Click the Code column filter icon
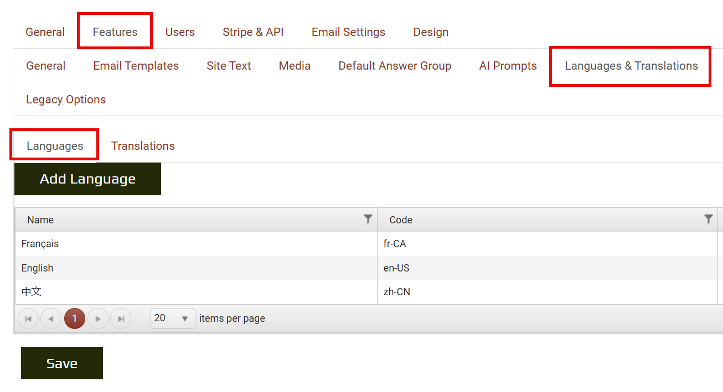723x392 pixels. (708, 219)
